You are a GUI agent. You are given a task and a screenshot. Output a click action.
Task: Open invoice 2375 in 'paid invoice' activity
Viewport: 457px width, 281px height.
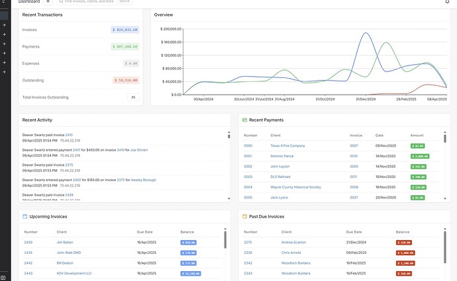69,165
